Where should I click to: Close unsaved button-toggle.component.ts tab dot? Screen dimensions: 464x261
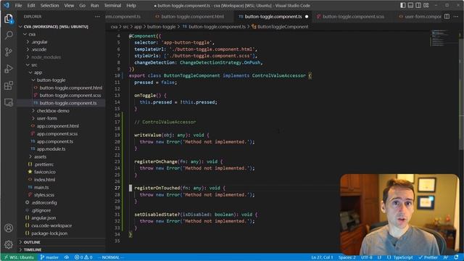(x=307, y=17)
